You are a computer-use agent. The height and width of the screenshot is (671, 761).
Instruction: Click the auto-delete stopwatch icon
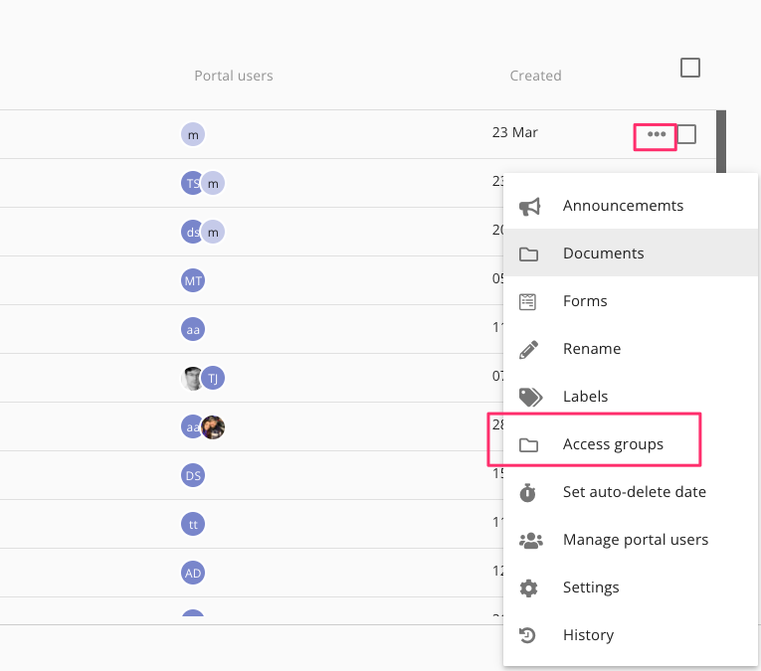[529, 492]
